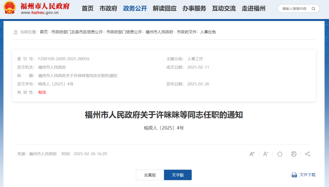Open 人事任免 breadcrumb link

[x=208, y=32]
